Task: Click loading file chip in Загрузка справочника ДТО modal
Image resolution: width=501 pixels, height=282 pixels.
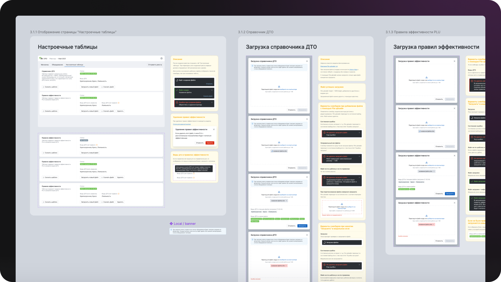Action: pos(279,151)
